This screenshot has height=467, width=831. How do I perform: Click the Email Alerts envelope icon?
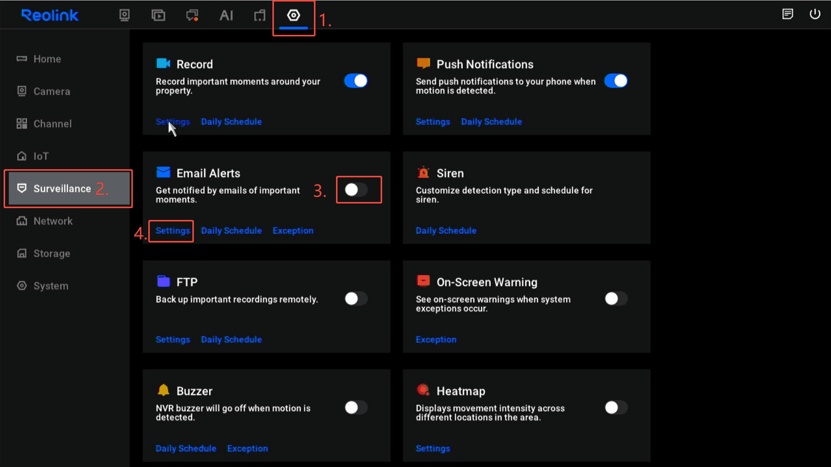(x=163, y=172)
